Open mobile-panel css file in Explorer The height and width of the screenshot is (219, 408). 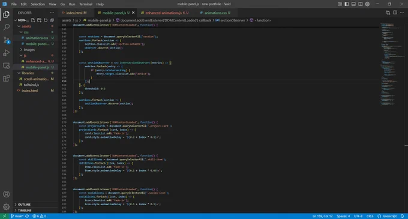(x=37, y=44)
